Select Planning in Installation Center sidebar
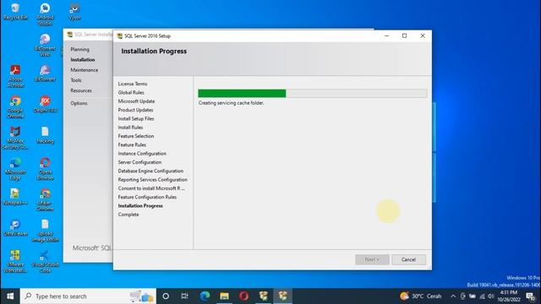 coord(79,49)
